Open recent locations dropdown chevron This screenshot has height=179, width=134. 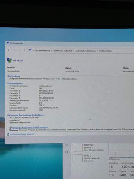tap(19, 50)
